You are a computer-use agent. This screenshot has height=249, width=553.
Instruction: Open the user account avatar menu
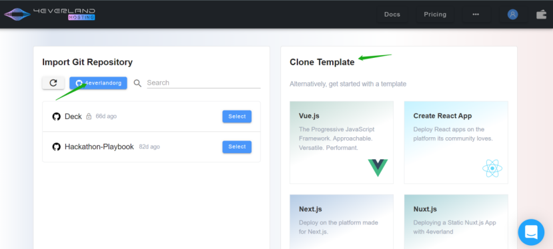(513, 15)
